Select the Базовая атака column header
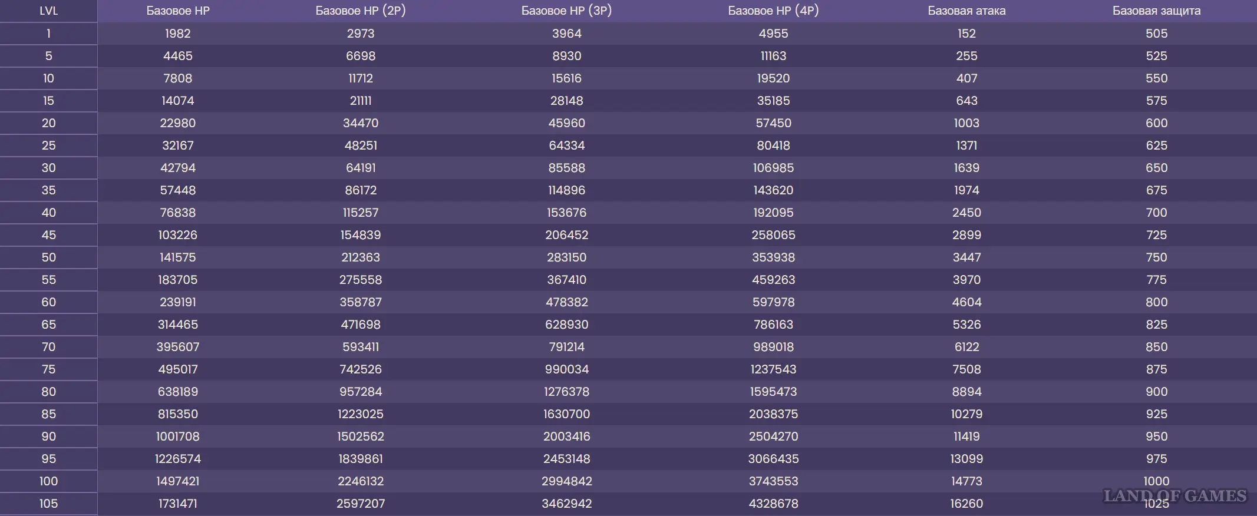Image resolution: width=1257 pixels, height=516 pixels. tap(966, 11)
